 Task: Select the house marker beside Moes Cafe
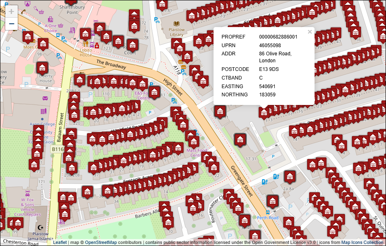[x=28, y=37]
